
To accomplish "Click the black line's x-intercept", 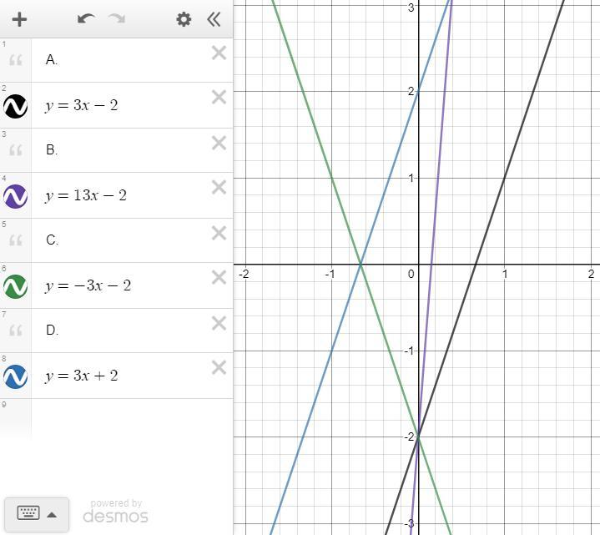I will [x=476, y=264].
